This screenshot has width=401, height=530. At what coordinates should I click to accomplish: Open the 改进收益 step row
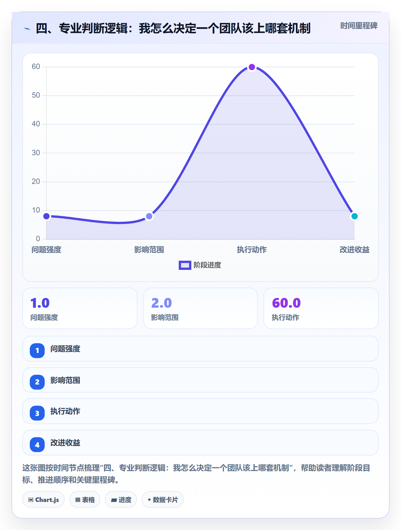[200, 443]
